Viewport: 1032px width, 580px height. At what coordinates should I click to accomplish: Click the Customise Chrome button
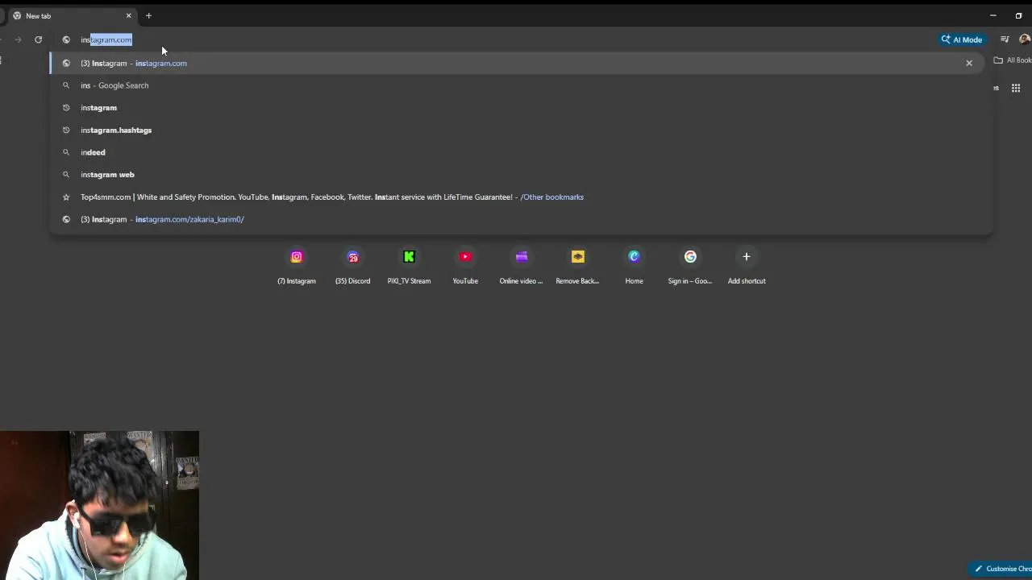1001,569
